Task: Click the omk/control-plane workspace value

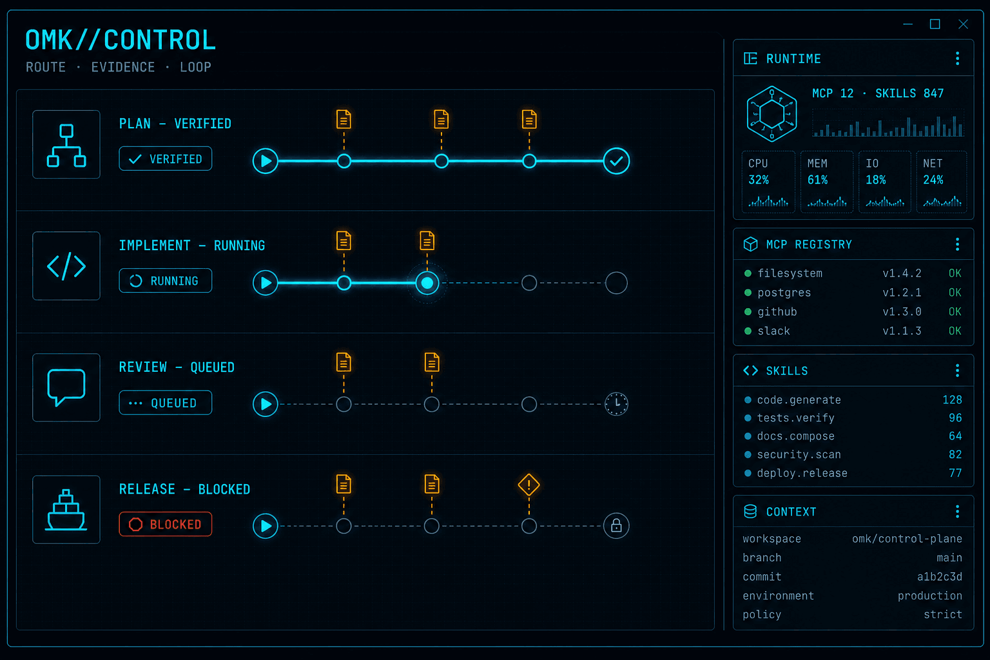Action: pyautogui.click(x=907, y=539)
